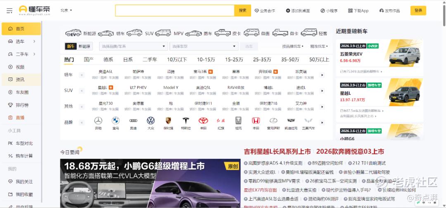Click 发布作品 in the top bar

click(389, 11)
